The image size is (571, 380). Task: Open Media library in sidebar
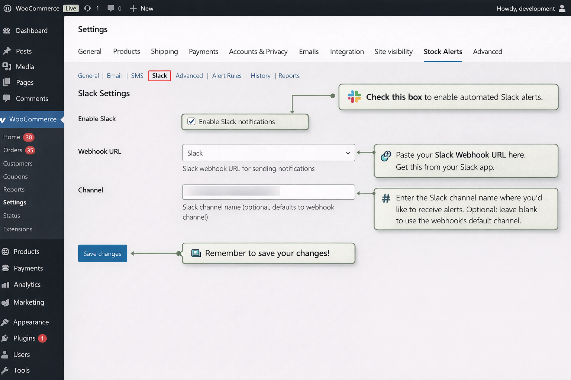click(25, 67)
